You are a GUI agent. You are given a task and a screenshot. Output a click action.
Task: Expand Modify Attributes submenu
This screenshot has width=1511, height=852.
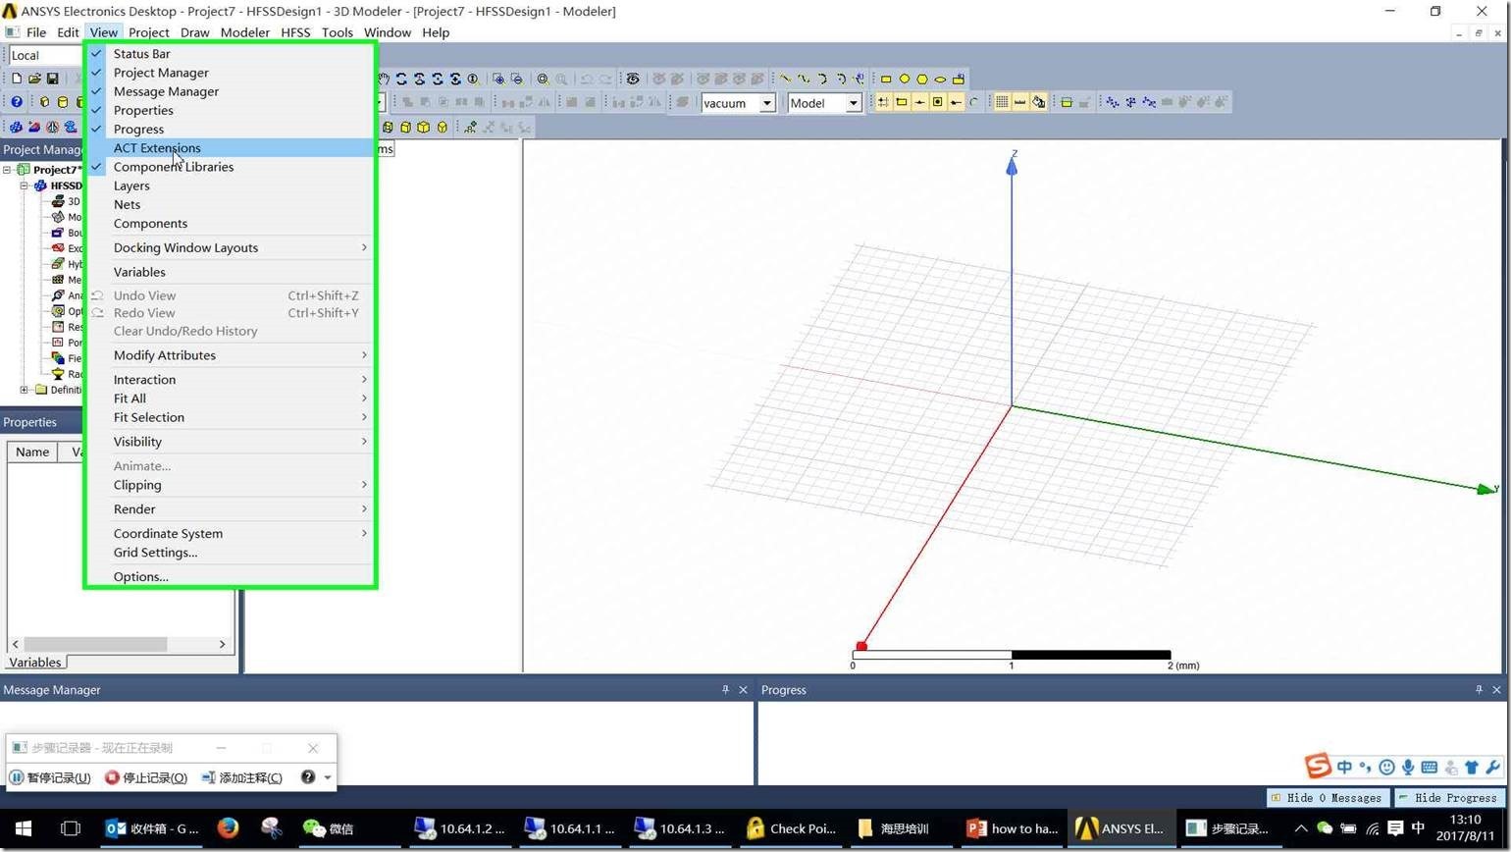tap(231, 355)
